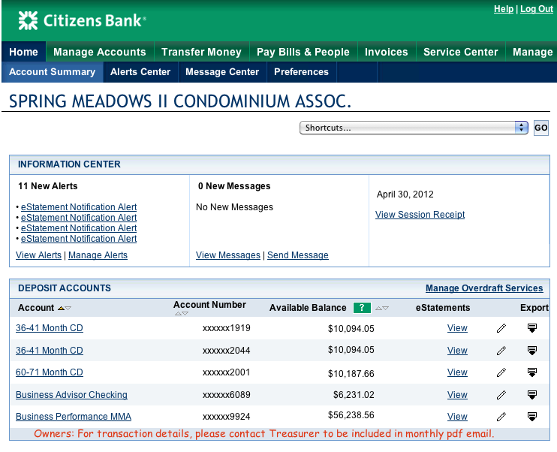The width and height of the screenshot is (557, 452).
Task: Switch to the Message Center tab
Action: click(x=222, y=72)
